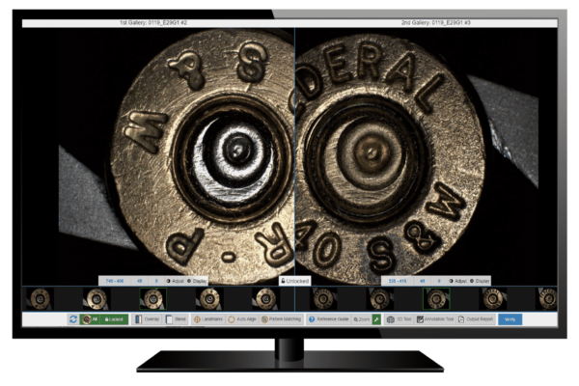The image size is (579, 386).
Task: Click the blue refresh arrows icon
Action: click(x=73, y=319)
